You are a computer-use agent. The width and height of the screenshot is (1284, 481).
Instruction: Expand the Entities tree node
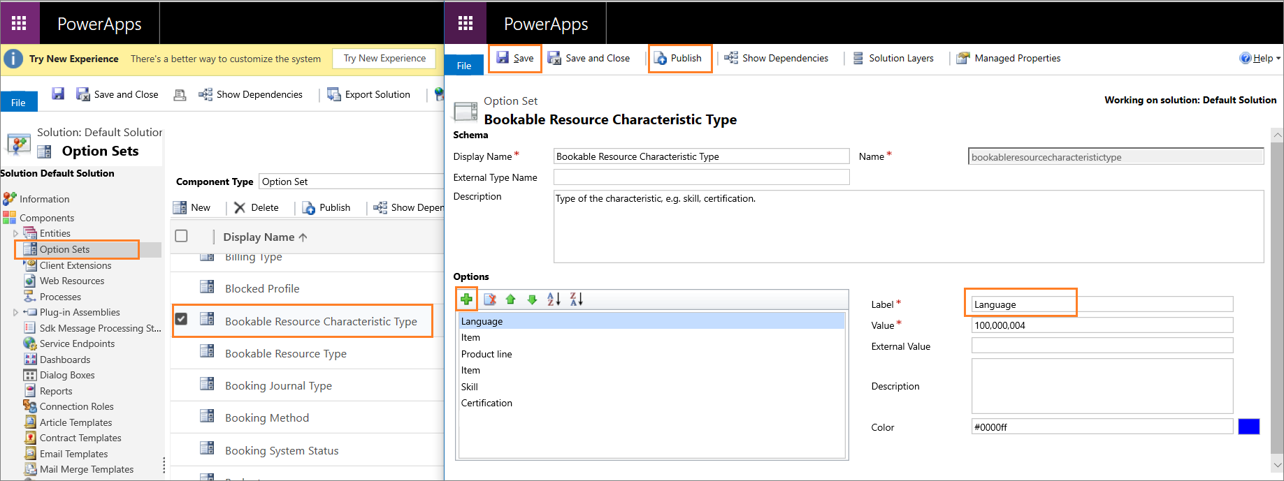15,234
